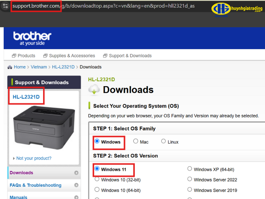The image size is (265, 199).
Task: Choose Linux as the OS family
Action: coord(163,141)
